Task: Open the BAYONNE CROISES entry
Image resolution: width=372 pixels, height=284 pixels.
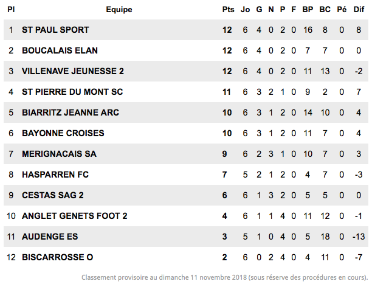Action: point(63,133)
